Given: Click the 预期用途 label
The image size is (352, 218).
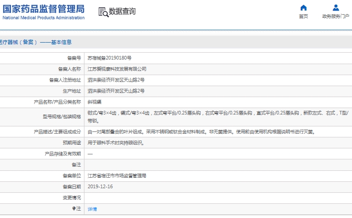Looking at the screenshot, I should [x=72, y=143].
